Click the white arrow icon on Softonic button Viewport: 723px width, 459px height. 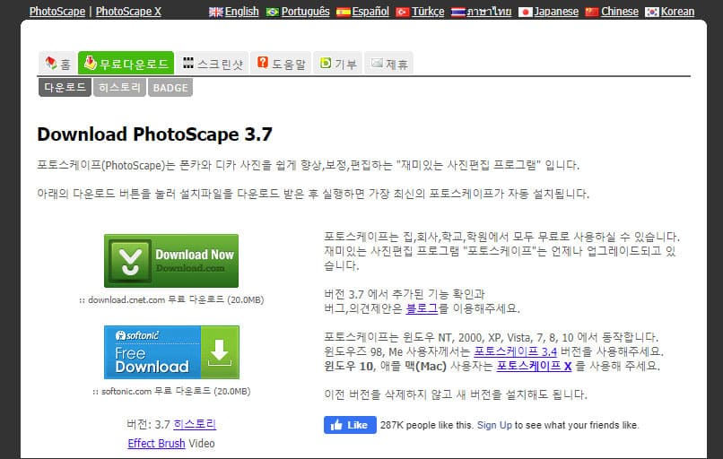(x=220, y=352)
